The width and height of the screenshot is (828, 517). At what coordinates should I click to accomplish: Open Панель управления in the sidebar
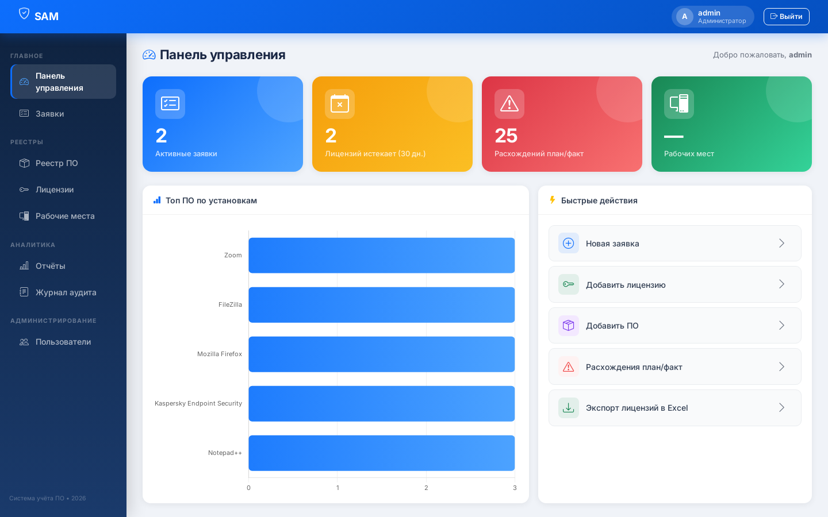click(63, 82)
